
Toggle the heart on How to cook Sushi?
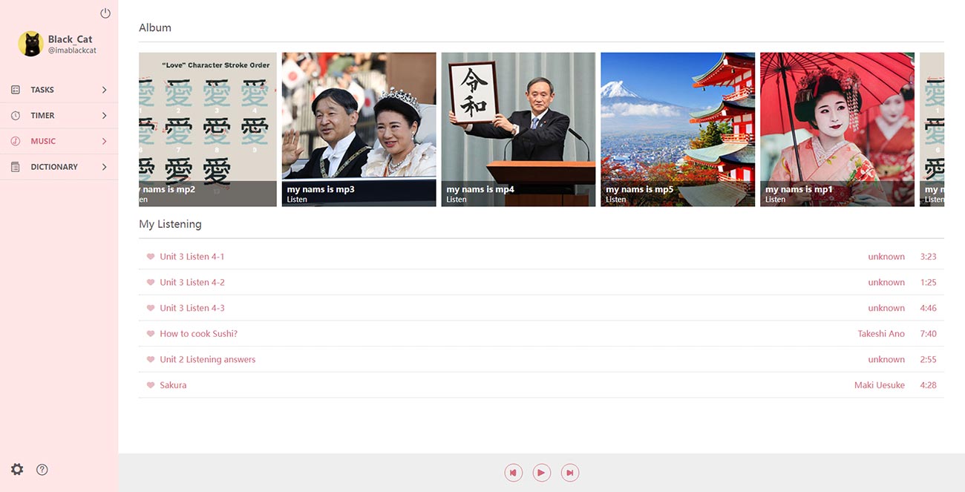[x=151, y=334]
